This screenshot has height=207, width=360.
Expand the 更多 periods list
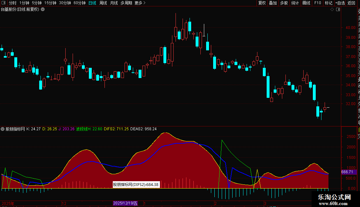coord(140,3)
